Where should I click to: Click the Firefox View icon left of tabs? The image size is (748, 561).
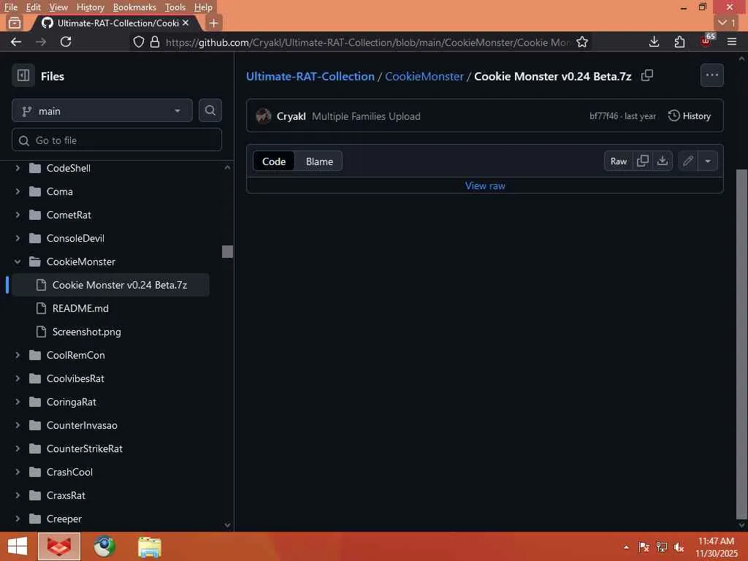pos(15,23)
